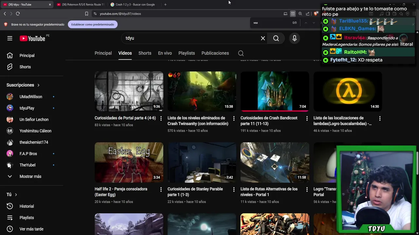Open more options for Curiosidades de Portal parte 4
The width and height of the screenshot is (419, 235).
pyautogui.click(x=161, y=118)
